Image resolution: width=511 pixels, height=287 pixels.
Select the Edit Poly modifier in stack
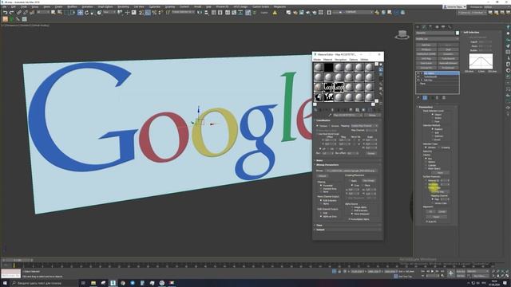429,80
